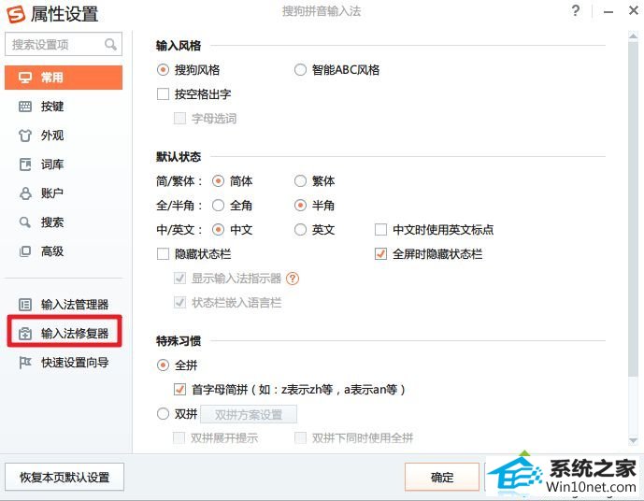Viewport: 644px width, 501px height.
Task: Click 恢复本页默认设置 to restore defaults
Action: tap(64, 478)
